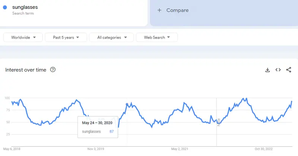Open the Past 5 years time range dropdown

coord(66,38)
